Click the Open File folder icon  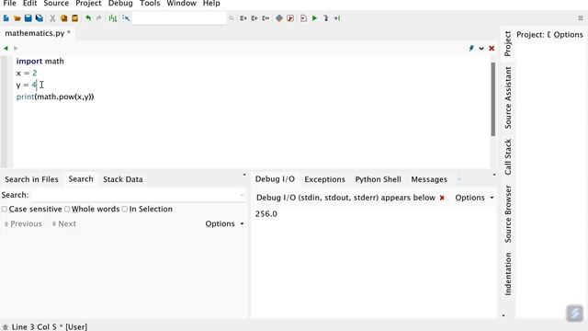(17, 18)
